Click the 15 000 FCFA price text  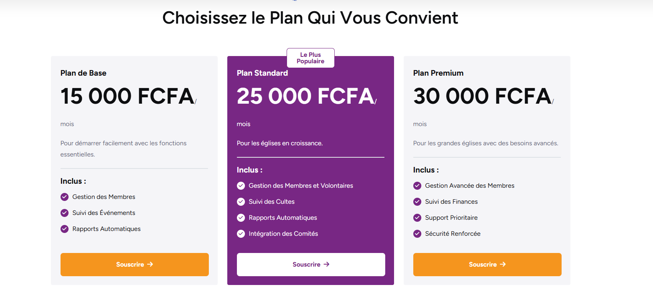click(127, 96)
